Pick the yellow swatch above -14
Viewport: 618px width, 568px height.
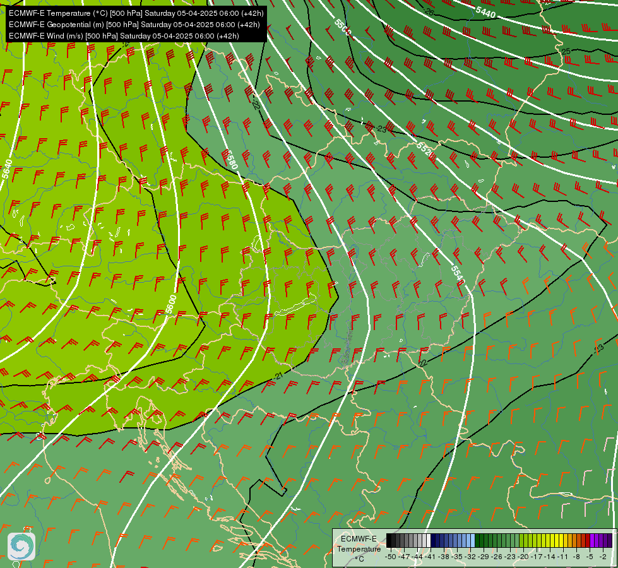(548, 540)
